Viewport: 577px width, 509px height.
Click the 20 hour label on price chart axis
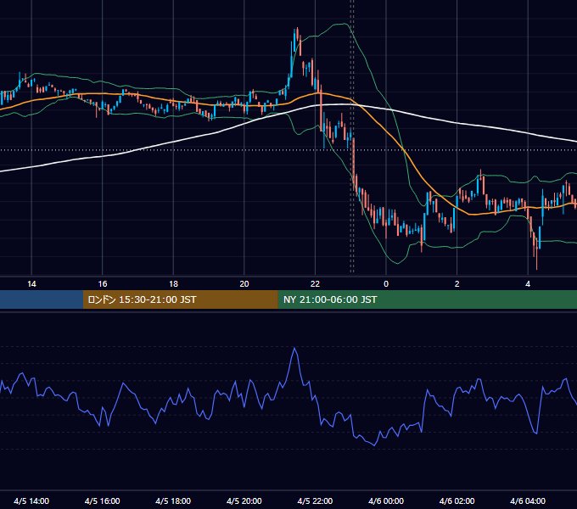[x=244, y=284]
